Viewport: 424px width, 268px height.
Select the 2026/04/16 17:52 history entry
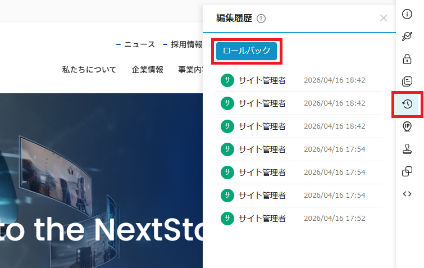click(299, 218)
